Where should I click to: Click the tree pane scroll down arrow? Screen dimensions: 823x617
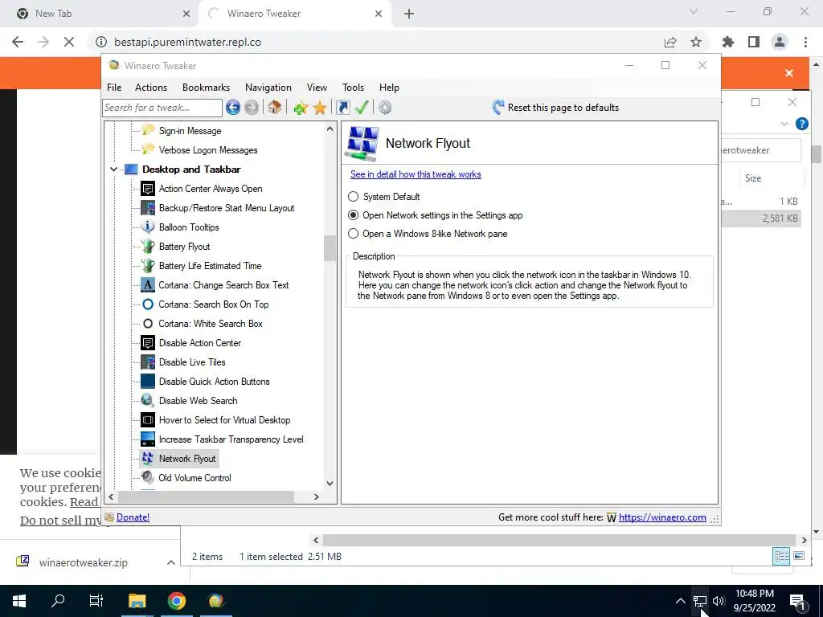click(330, 483)
